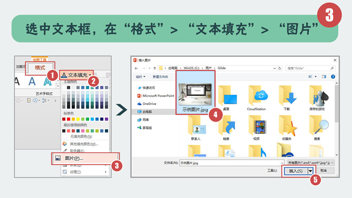The width and height of the screenshot is (352, 198).
Task: Open the 收藏夹 favorites folder
Action: click(x=287, y=128)
